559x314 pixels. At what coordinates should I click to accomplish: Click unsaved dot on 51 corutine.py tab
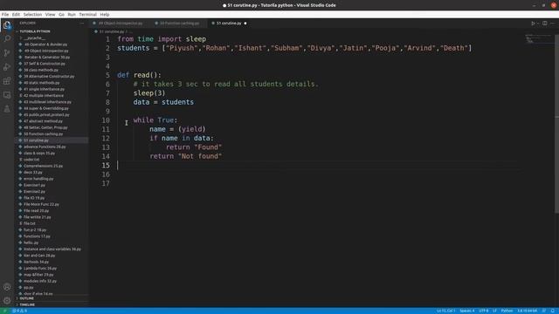[x=245, y=24]
